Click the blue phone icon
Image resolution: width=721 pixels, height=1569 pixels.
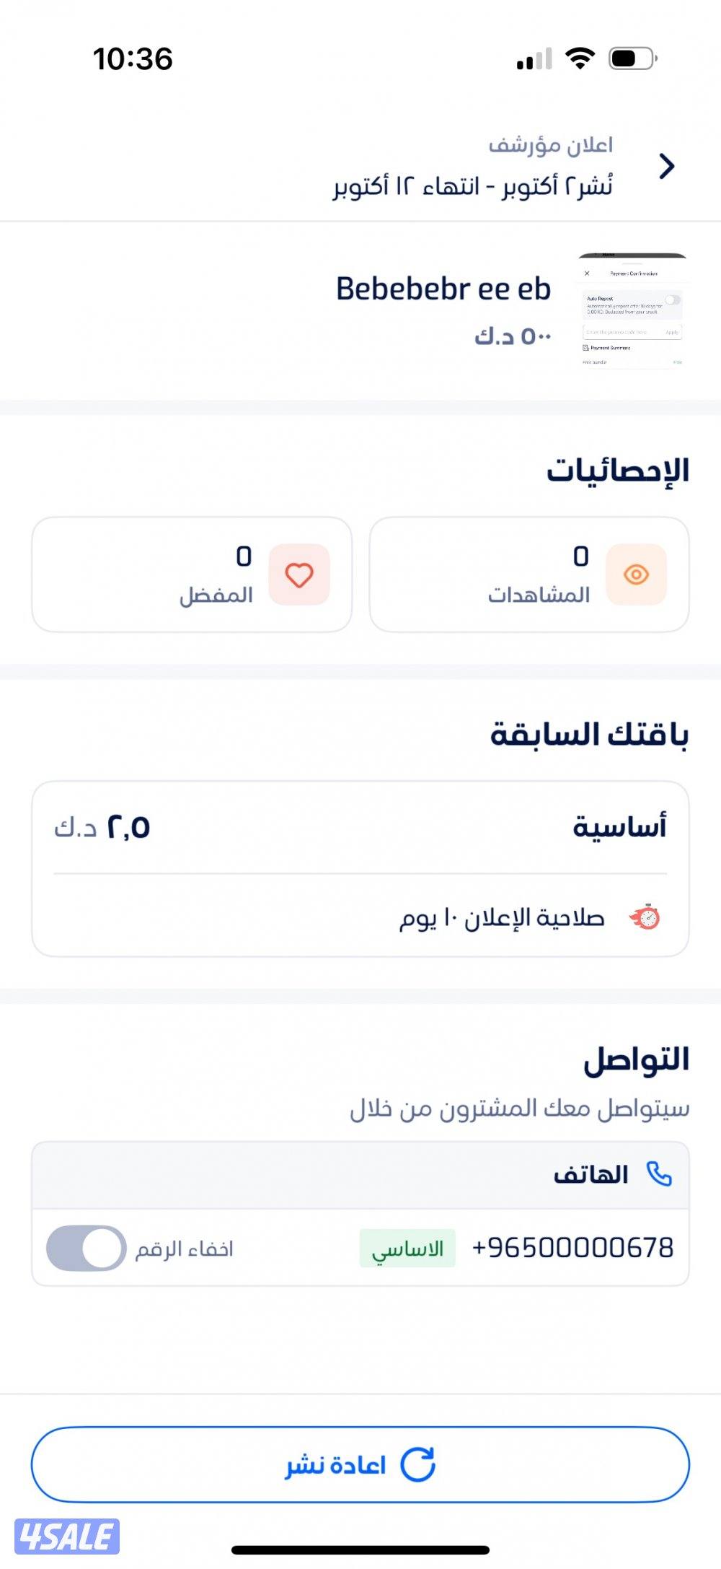[659, 1174]
